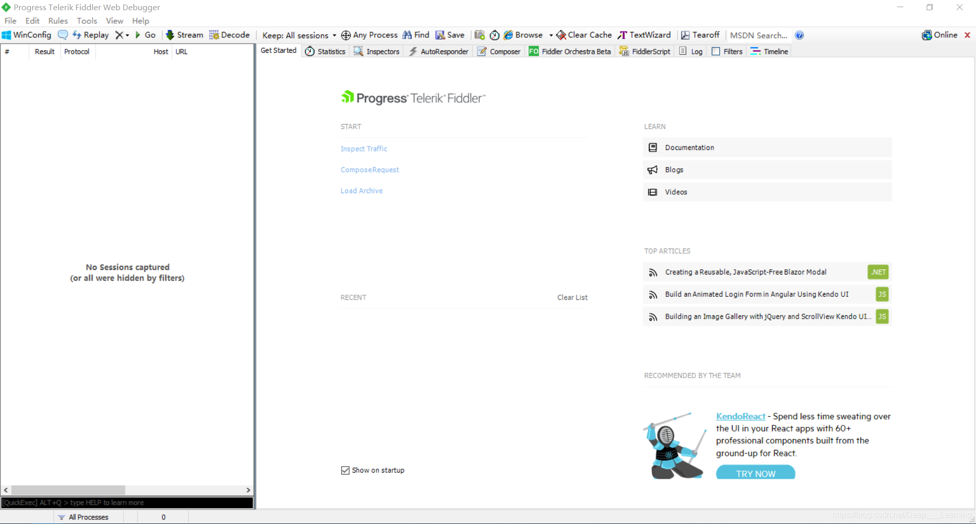
Task: Click the TRY NOW button
Action: [755, 473]
